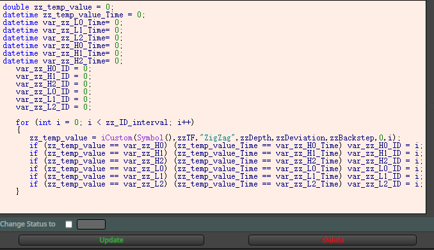Click the Symbol() call in code
Screen dimensions: 434x250
154,138
